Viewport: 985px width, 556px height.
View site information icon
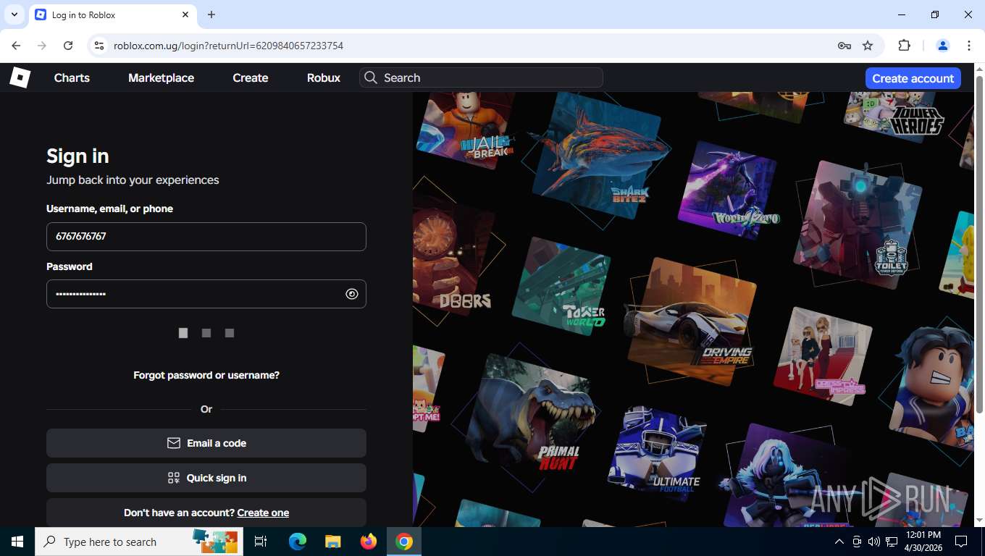(x=100, y=46)
